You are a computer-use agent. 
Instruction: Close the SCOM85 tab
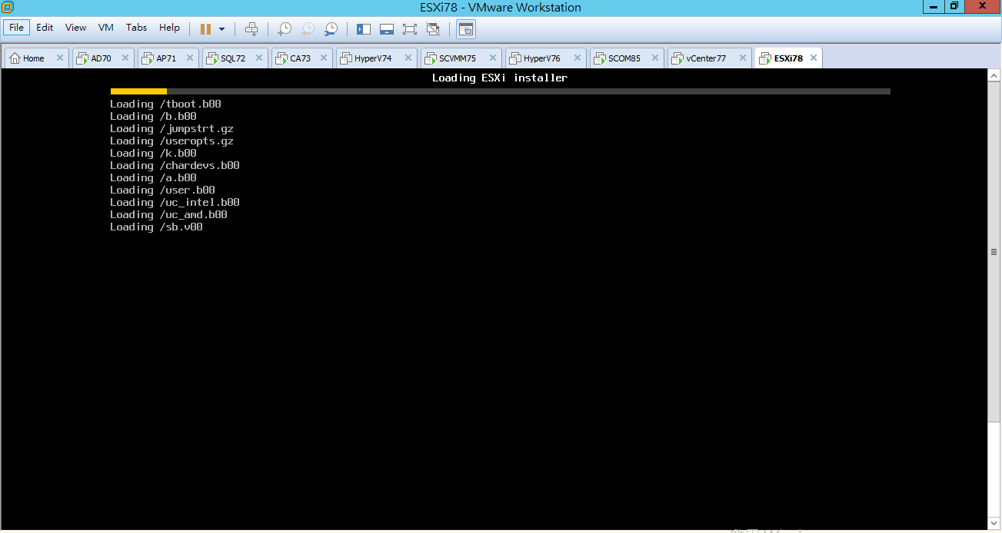point(656,58)
